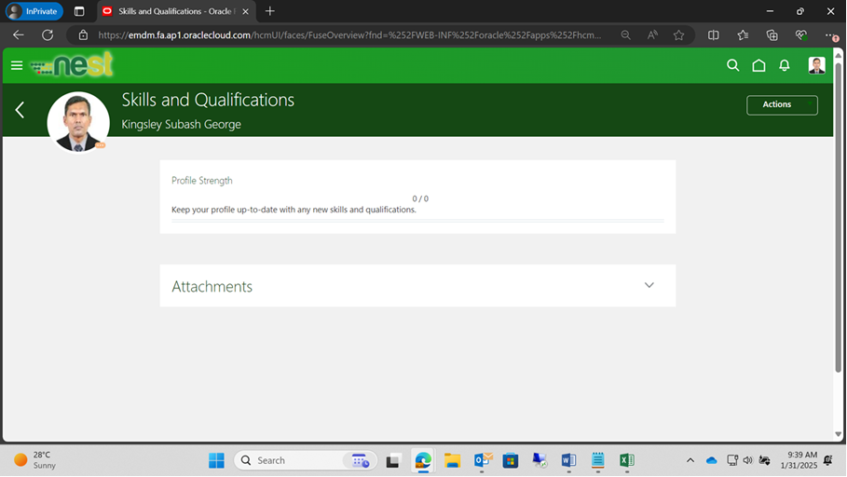847x477 pixels.
Task: Click browser back arrow
Action: tap(19, 35)
